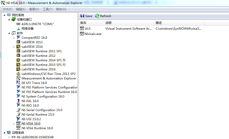Click the green Refresh arrows icon
The image size is (229, 139).
pos(97,16)
